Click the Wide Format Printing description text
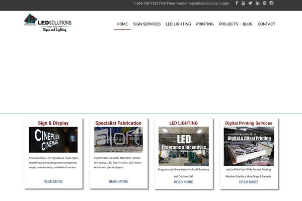Image resolution: width=302 pixels, height=201 pixels. click(x=249, y=173)
